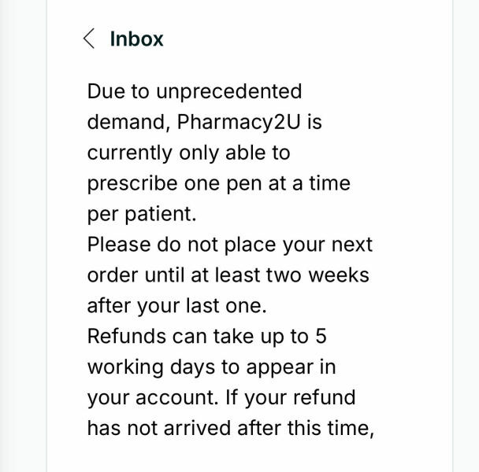Click the words 'your account.'
Screen dimensions: 479x472
pos(152,398)
